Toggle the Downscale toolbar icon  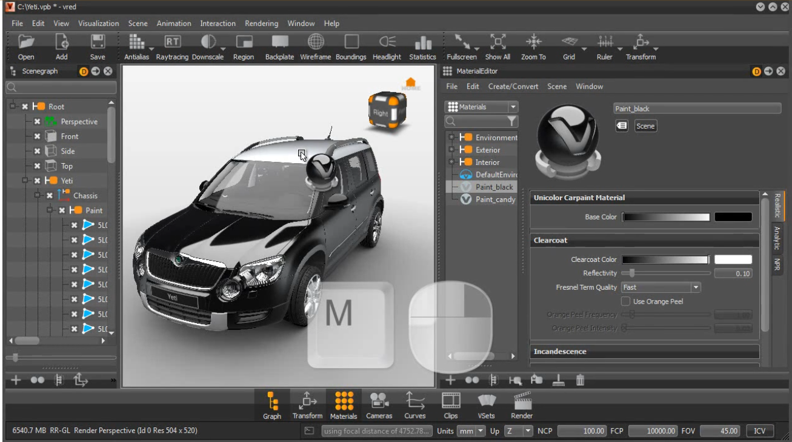point(208,42)
